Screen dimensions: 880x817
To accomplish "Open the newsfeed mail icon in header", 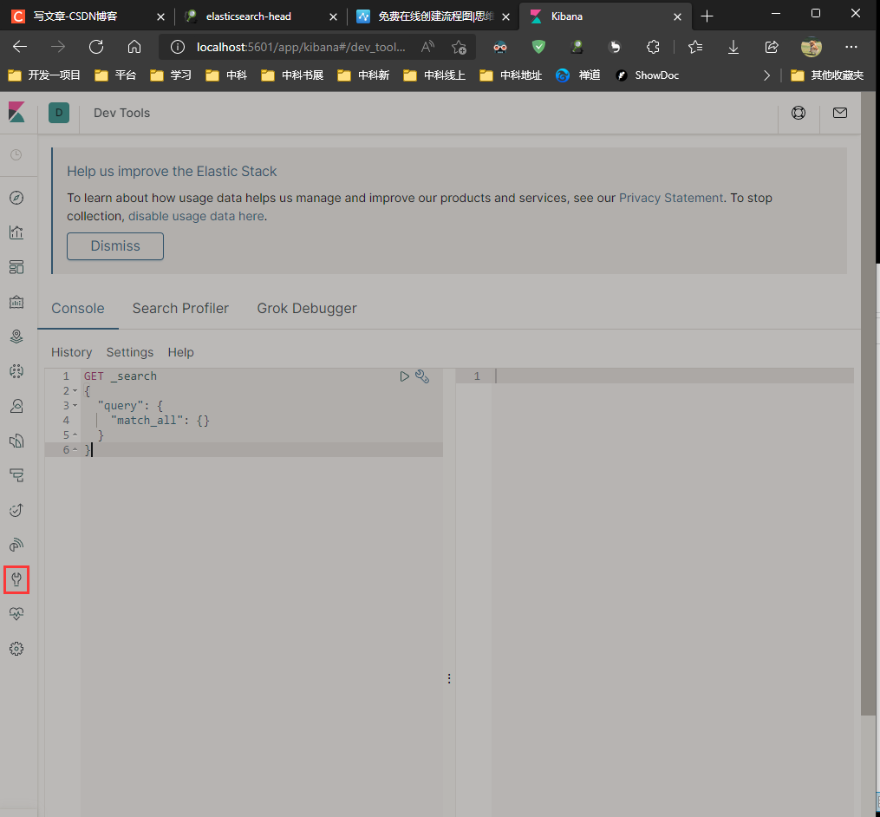I will coord(839,113).
